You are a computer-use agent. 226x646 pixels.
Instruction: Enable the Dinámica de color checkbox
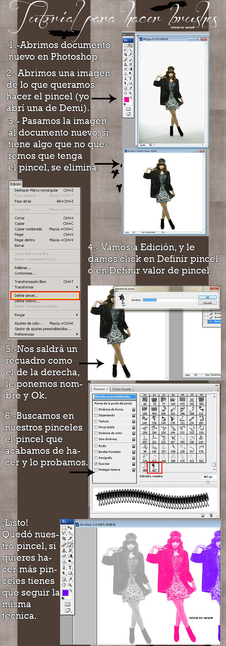96,433
